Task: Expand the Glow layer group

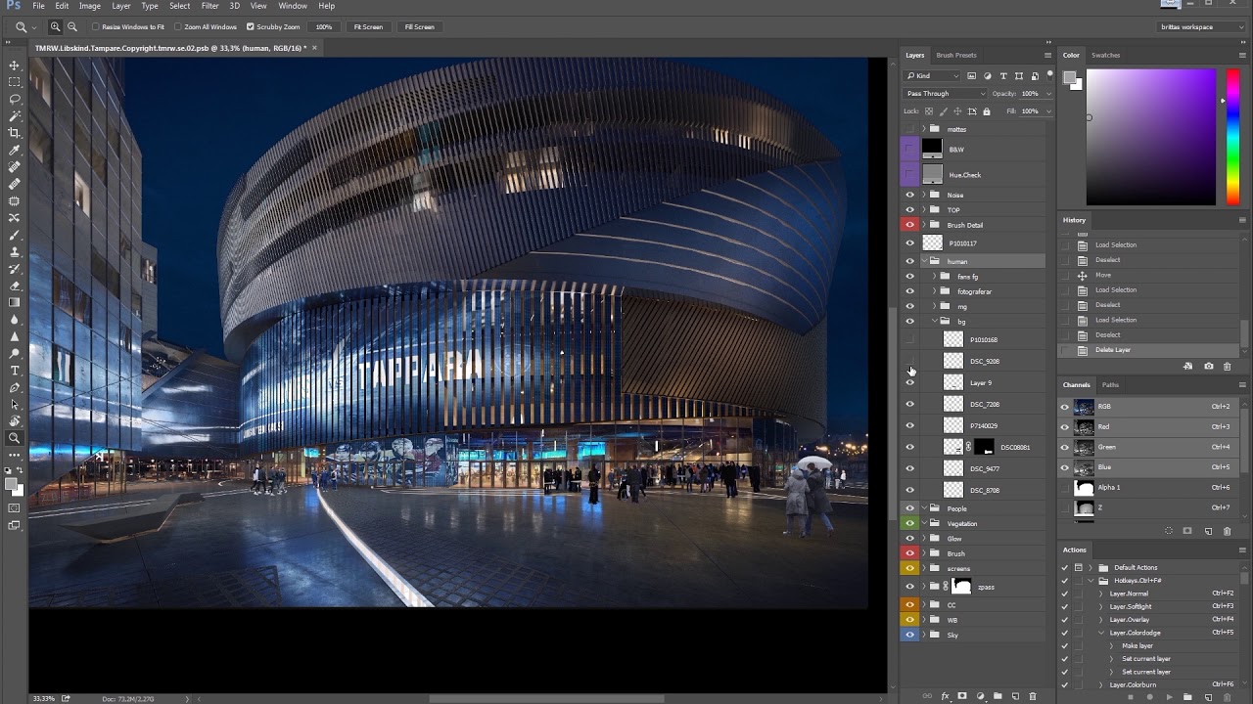Action: pos(923,539)
